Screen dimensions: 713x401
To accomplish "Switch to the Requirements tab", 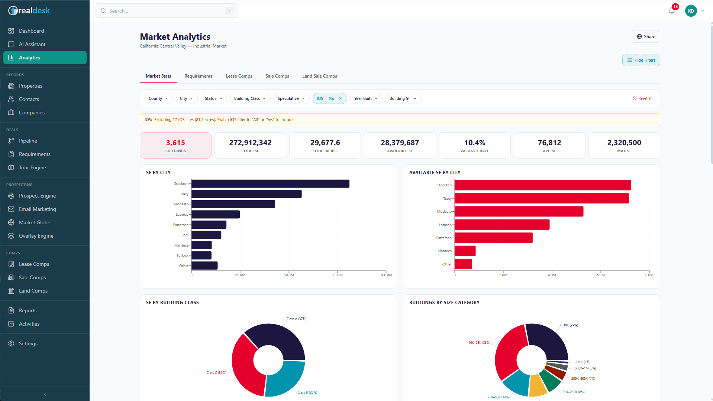I will click(x=199, y=76).
